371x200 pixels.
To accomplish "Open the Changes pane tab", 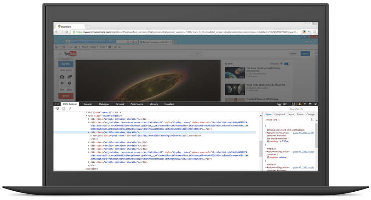I will [311, 114].
